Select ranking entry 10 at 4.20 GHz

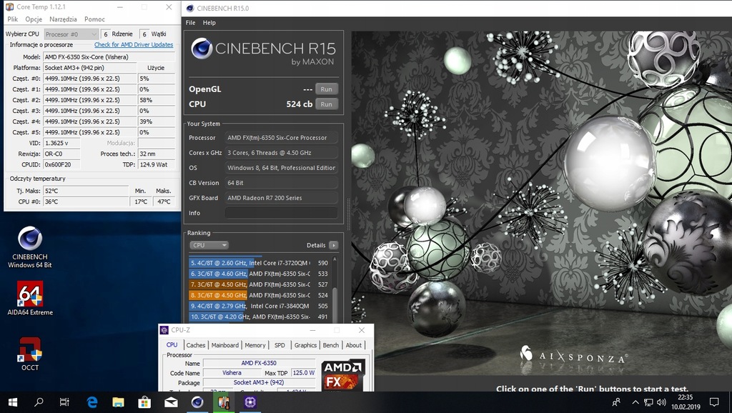(x=259, y=317)
